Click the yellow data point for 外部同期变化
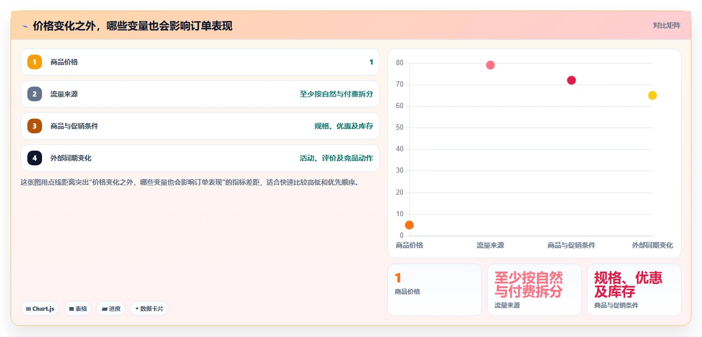The height and width of the screenshot is (337, 702). (x=652, y=95)
